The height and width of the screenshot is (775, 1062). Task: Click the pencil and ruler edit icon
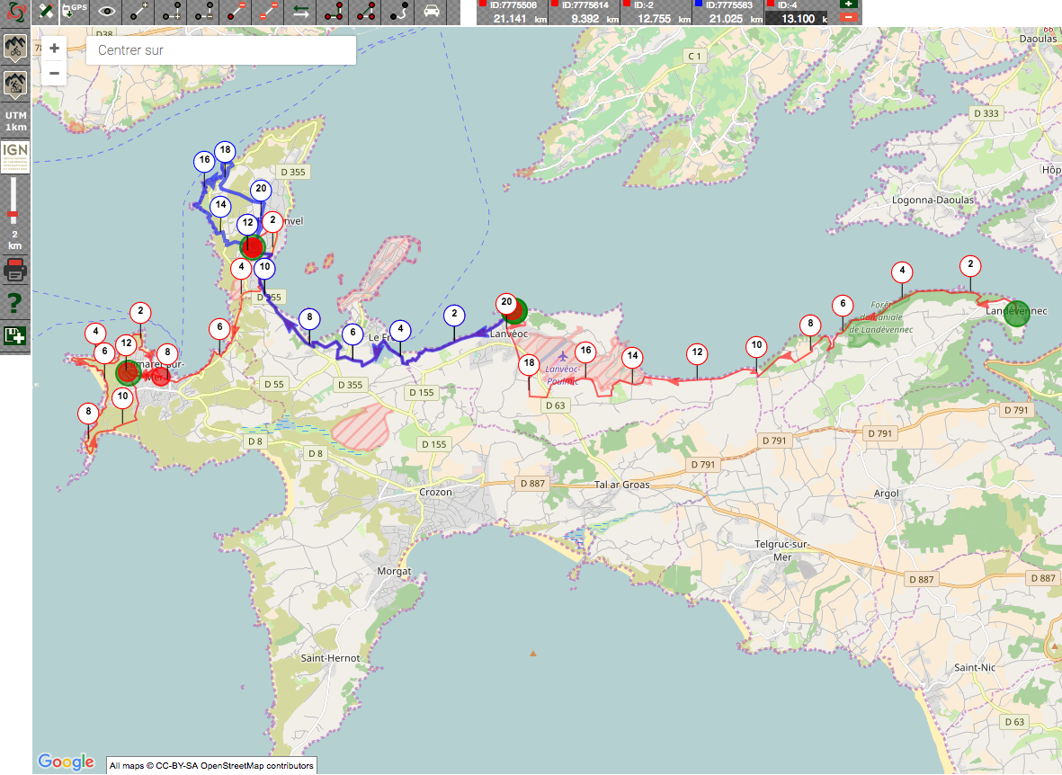[46, 11]
